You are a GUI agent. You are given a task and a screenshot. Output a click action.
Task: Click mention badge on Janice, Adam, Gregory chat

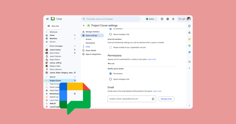[x=75, y=73]
